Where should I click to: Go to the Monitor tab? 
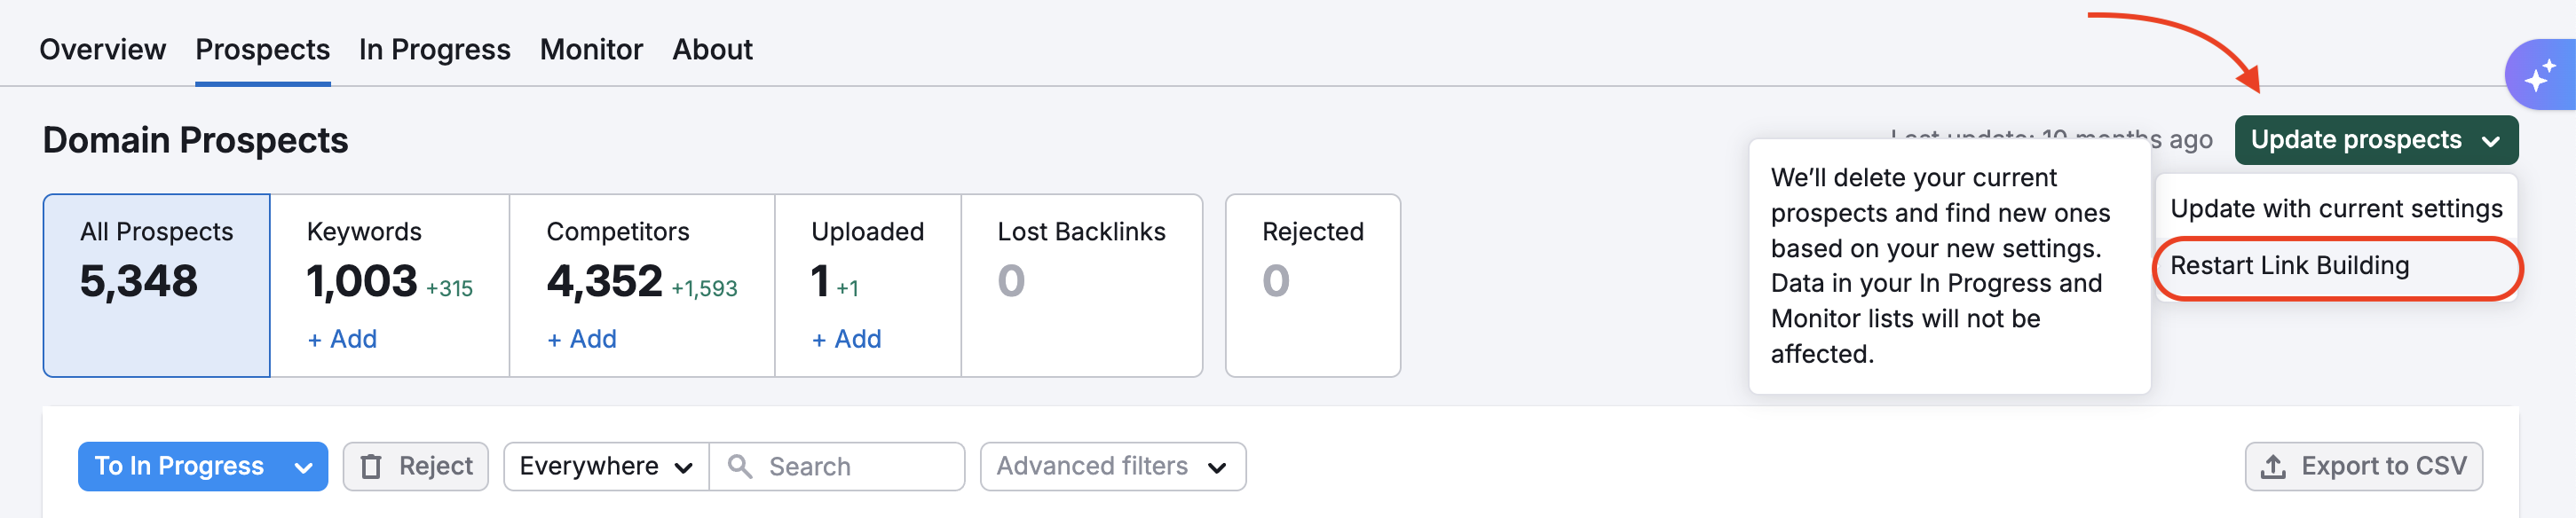coord(591,49)
